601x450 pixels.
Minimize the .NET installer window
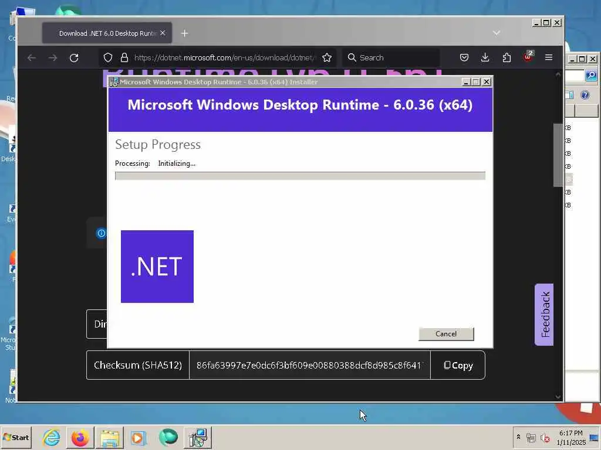coord(466,82)
